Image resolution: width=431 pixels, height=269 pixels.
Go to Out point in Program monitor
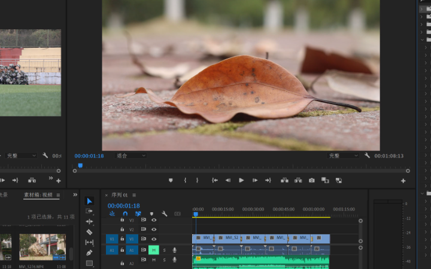coord(268,181)
